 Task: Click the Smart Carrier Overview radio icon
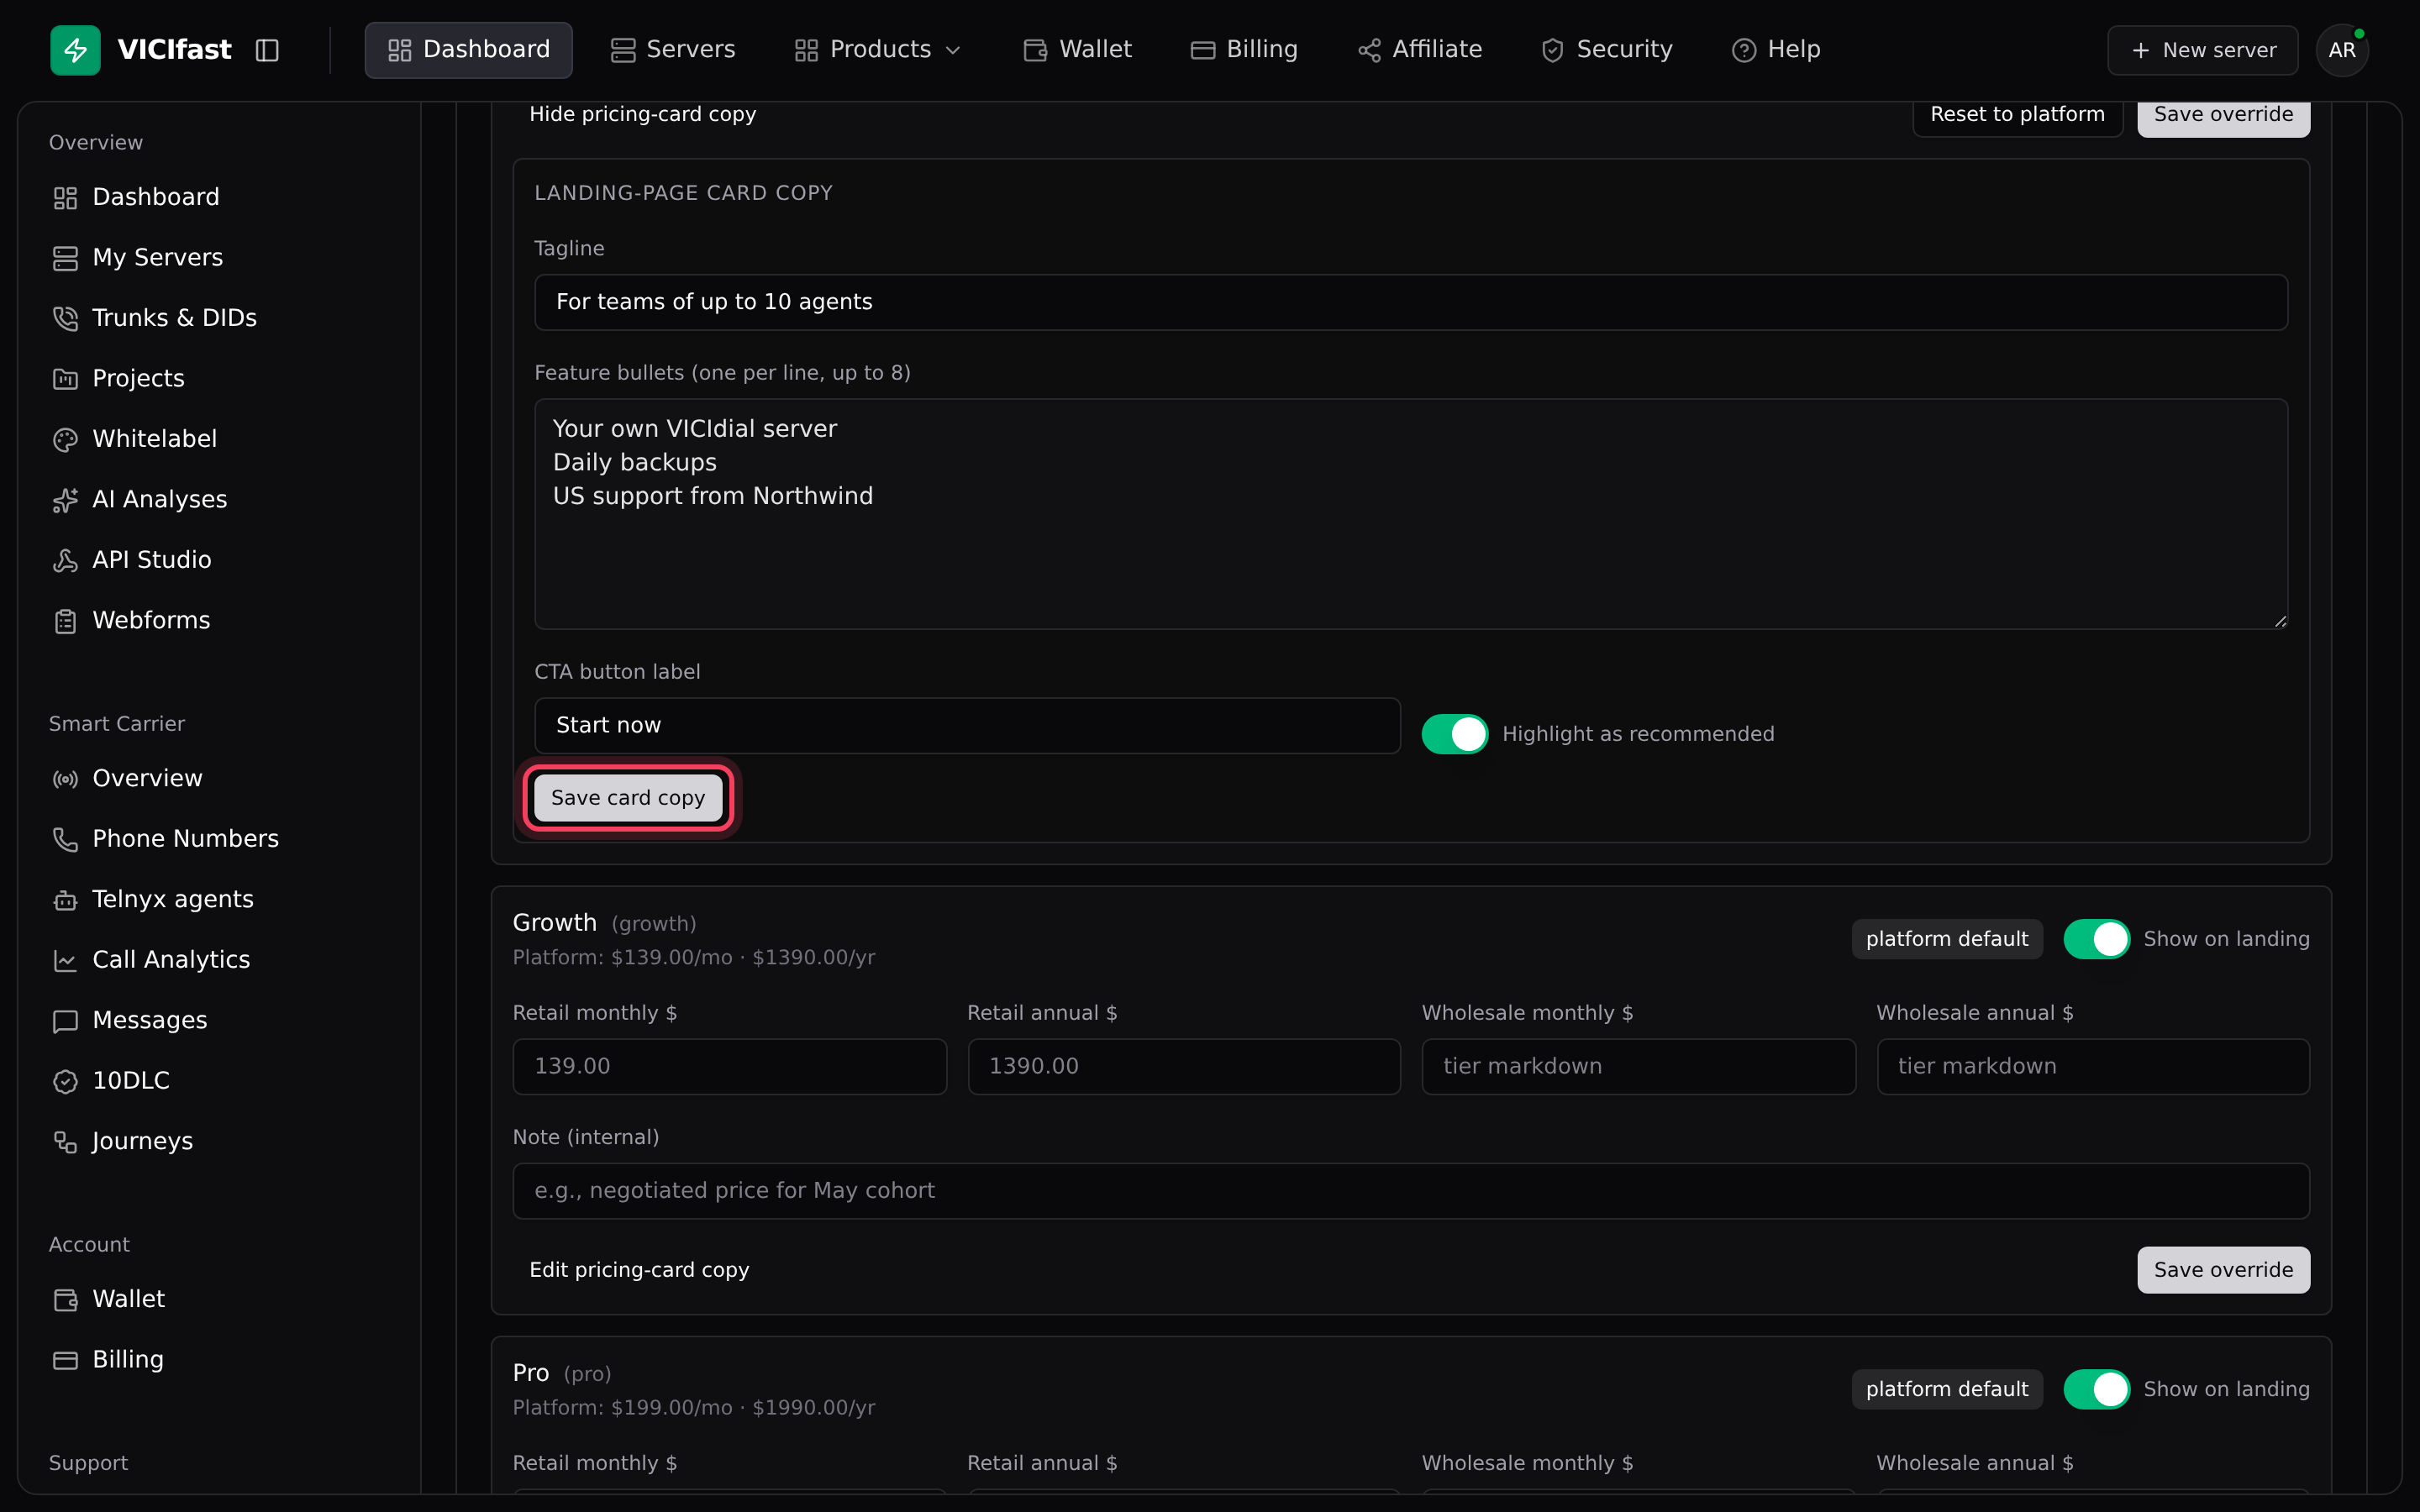click(x=65, y=779)
